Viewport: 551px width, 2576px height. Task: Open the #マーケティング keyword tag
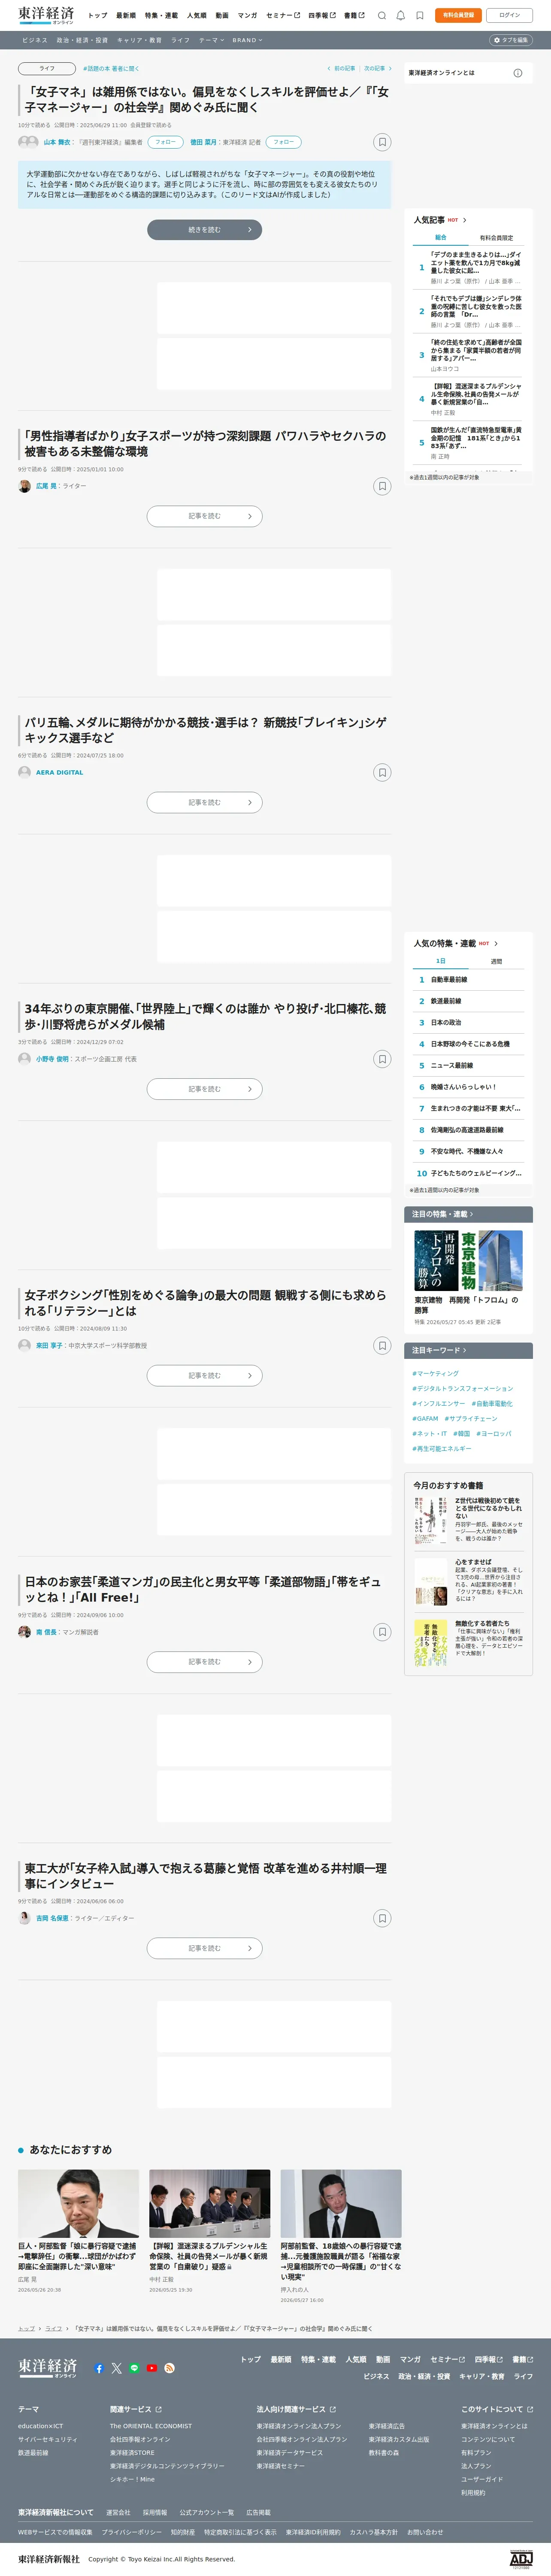[x=435, y=1373]
